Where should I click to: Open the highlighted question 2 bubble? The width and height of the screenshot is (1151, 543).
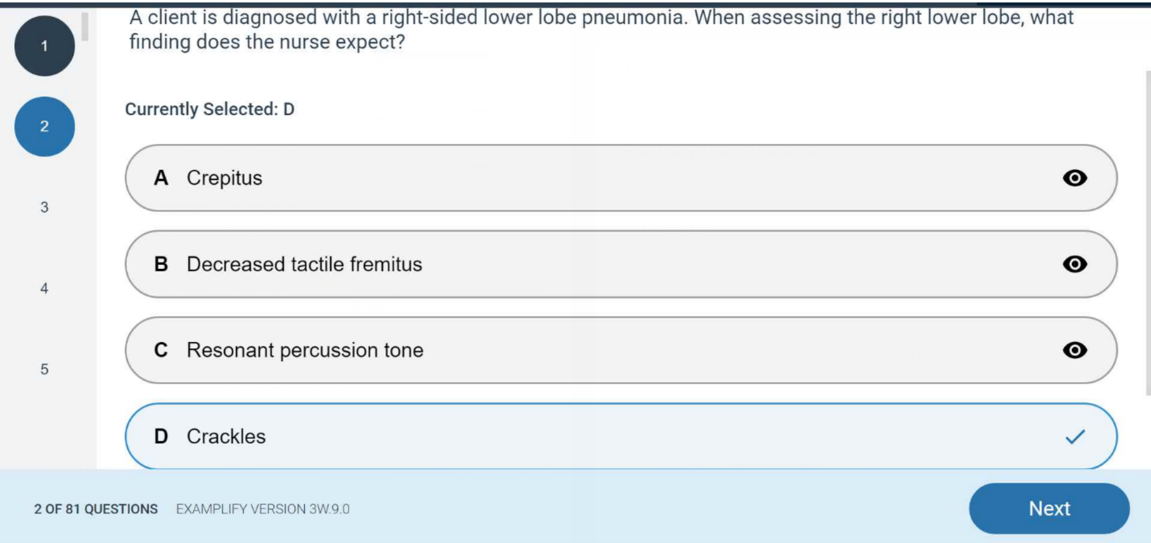point(44,127)
